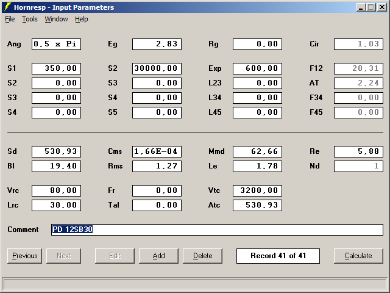Click the Comment field containing PD 12SB30
390x293 pixels.
click(217, 230)
